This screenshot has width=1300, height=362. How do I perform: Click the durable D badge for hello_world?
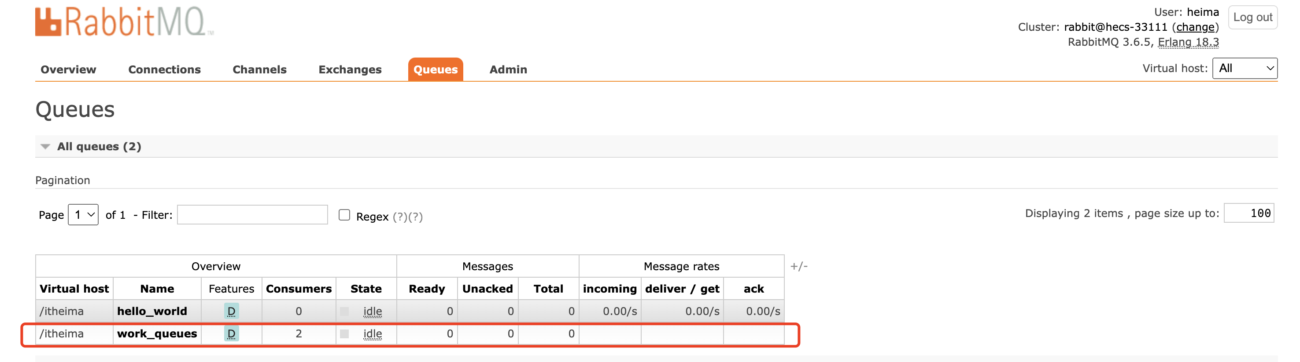tap(231, 311)
